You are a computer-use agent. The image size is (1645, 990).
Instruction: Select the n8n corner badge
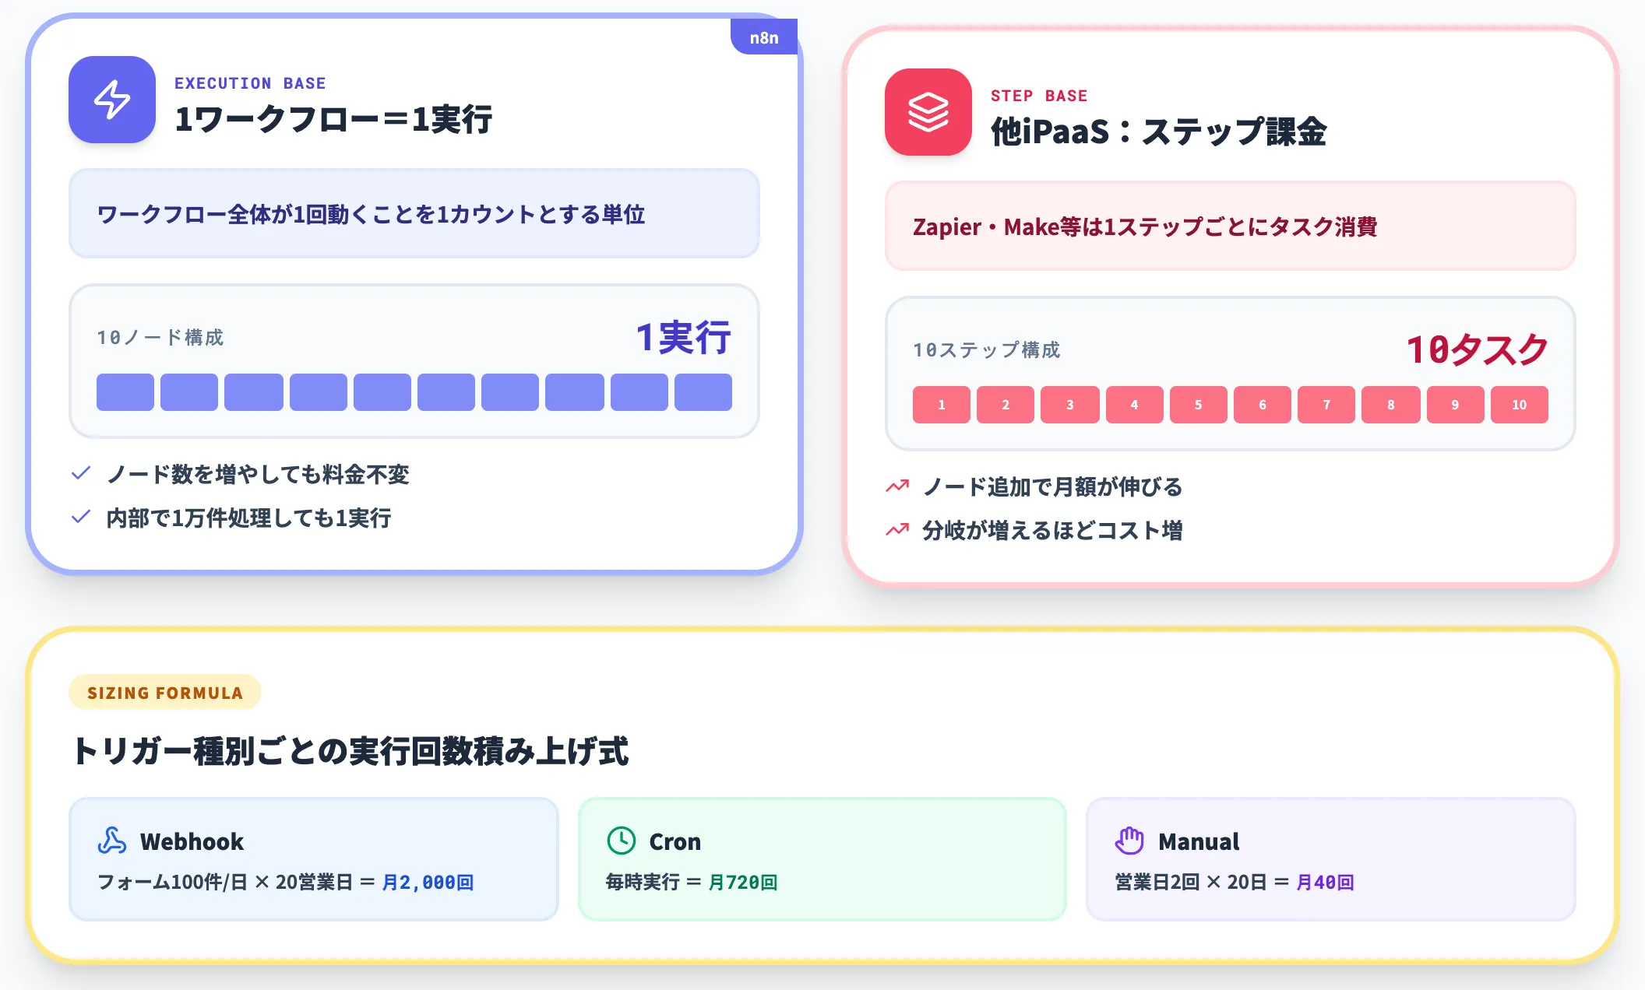(x=764, y=37)
